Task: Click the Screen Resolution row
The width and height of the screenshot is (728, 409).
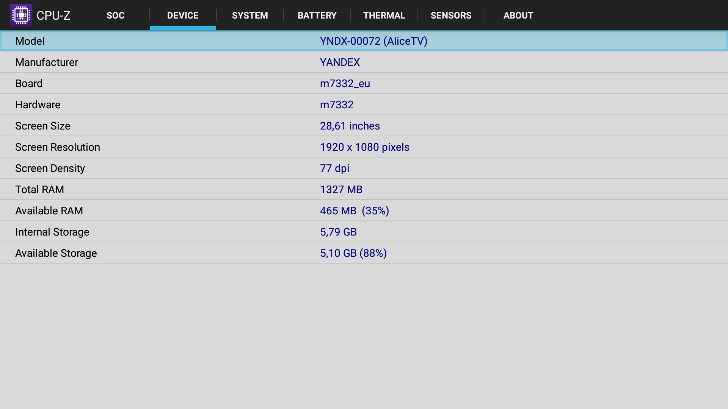Action: tap(364, 147)
